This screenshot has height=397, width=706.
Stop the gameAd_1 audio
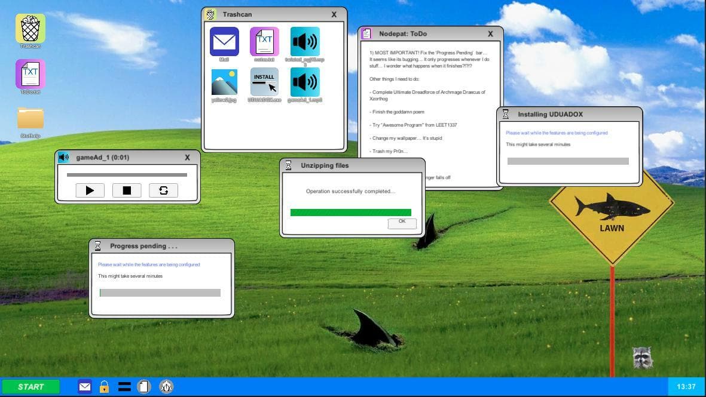tap(127, 190)
